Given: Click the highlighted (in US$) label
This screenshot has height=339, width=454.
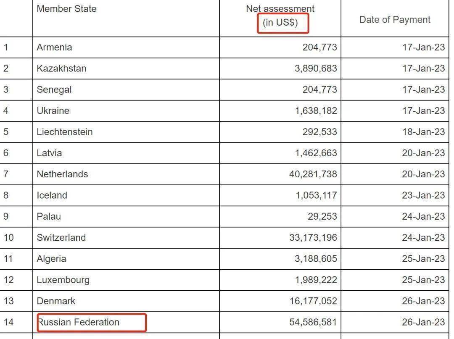Looking at the screenshot, I should point(280,23).
